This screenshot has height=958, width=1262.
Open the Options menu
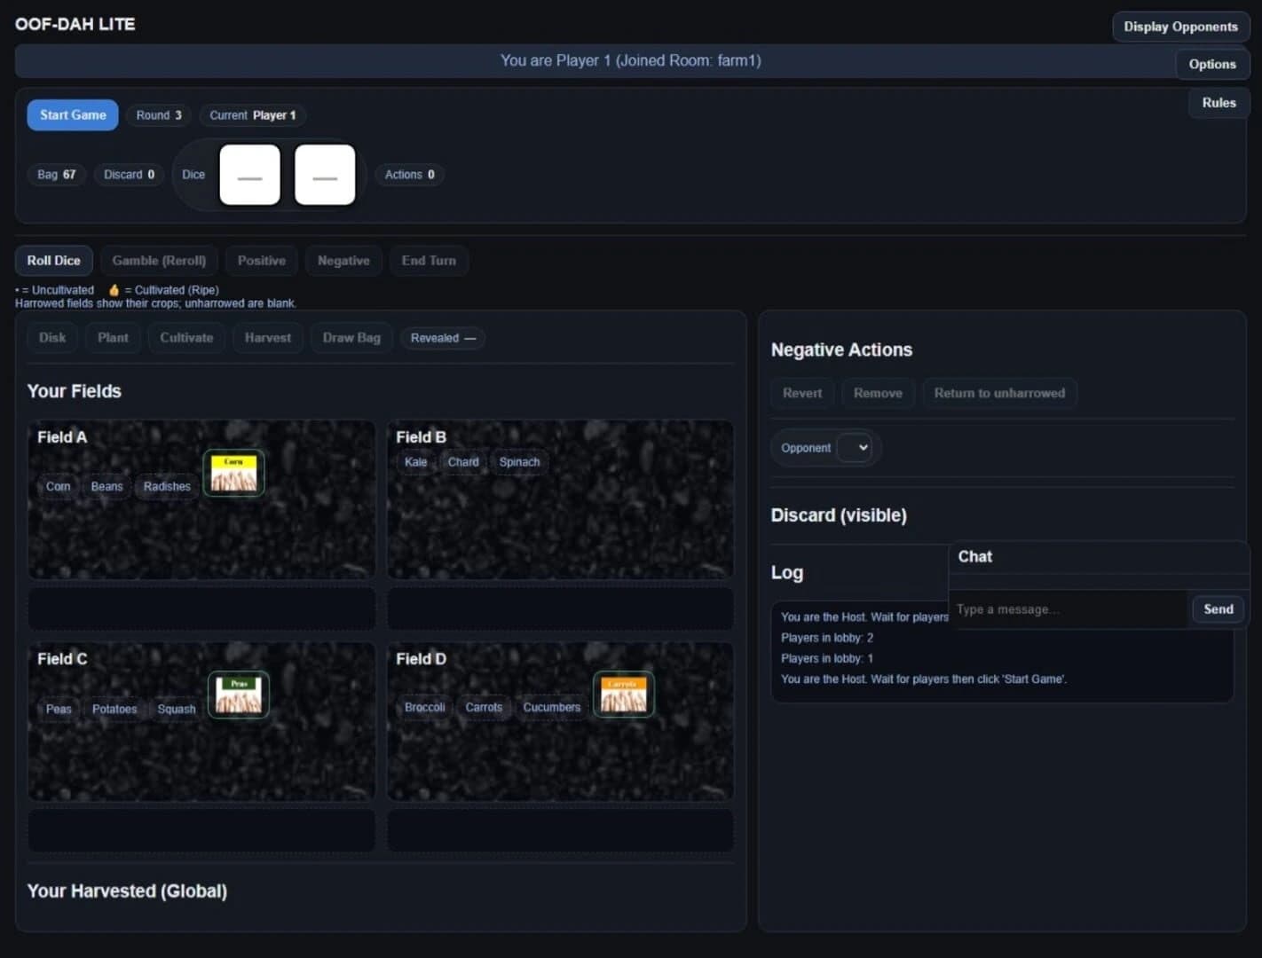point(1212,64)
